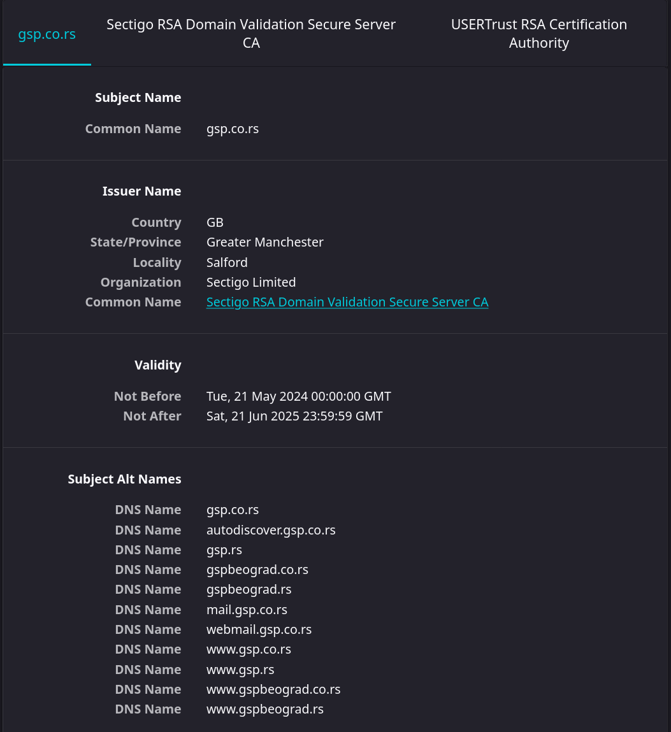Select the Greater Manchester value
The height and width of the screenshot is (732, 671).
tap(264, 242)
